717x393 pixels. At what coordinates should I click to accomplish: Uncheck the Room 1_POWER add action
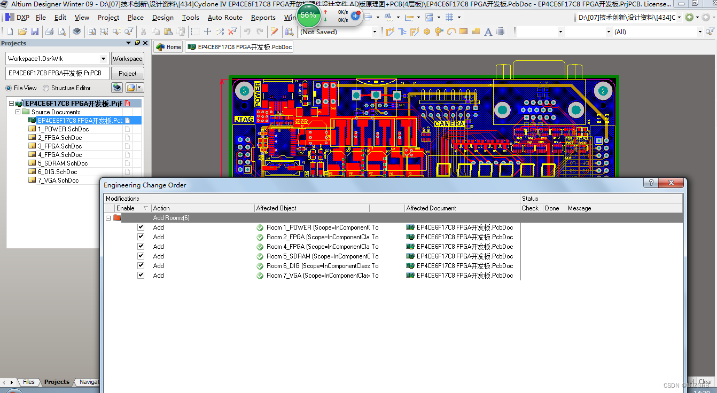(x=141, y=227)
